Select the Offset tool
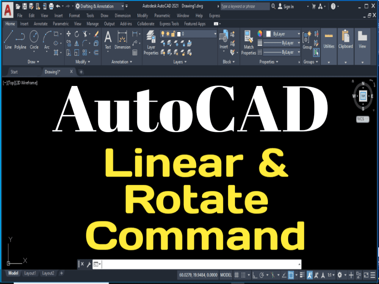379x284 pixels. [x=96, y=52]
